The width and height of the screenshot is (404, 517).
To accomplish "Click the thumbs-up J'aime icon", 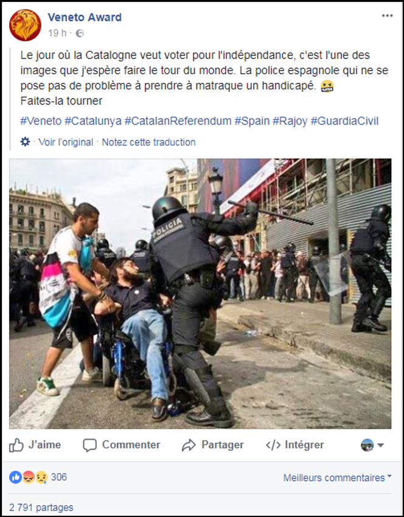I will [x=16, y=445].
